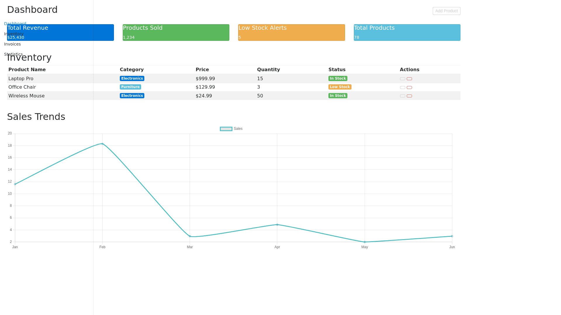Go to Invoices in sidebar
The height and width of the screenshot is (315, 561).
(x=12, y=44)
